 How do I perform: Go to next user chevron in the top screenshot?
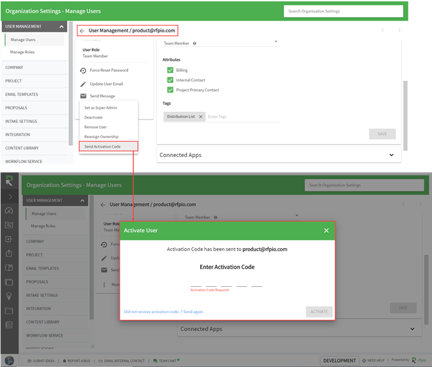click(x=399, y=30)
